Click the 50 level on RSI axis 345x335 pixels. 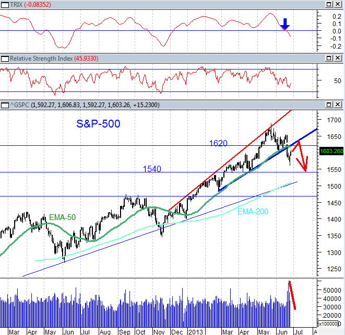(x=337, y=81)
